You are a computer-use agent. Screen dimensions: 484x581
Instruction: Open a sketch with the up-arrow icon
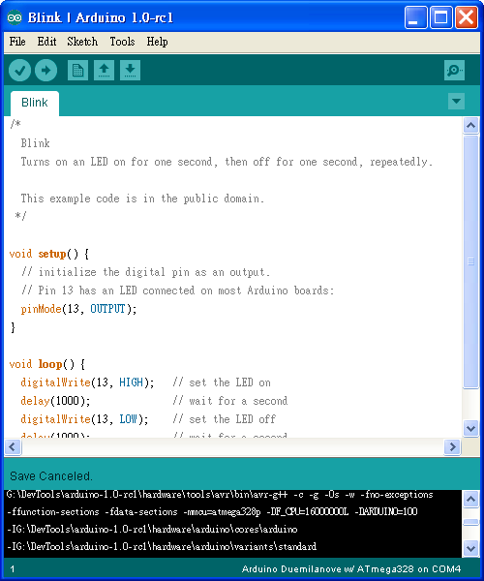coord(104,71)
